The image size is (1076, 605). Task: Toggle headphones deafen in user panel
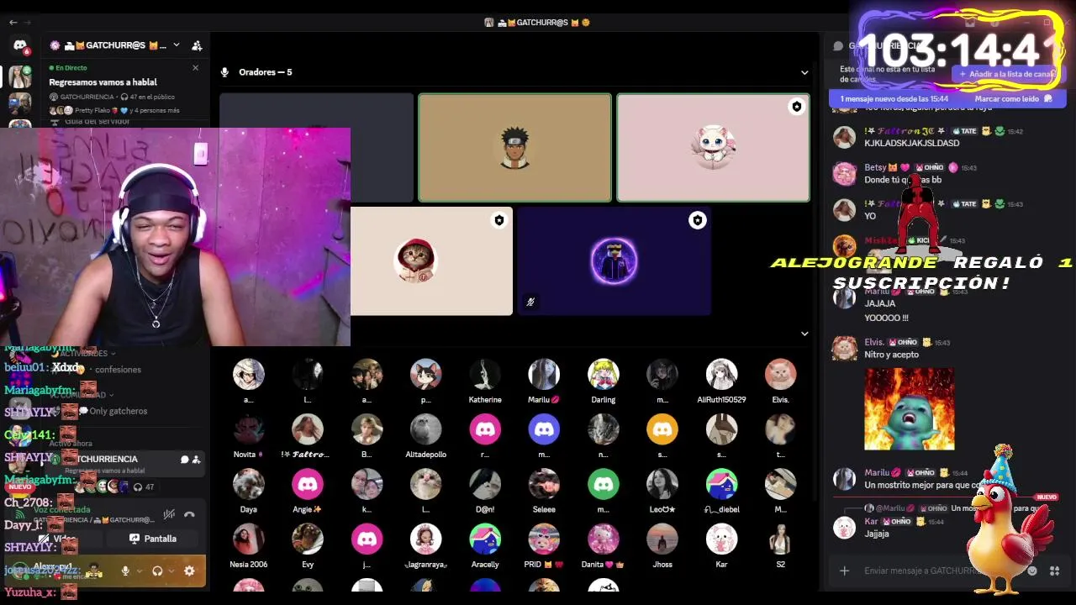(x=157, y=571)
